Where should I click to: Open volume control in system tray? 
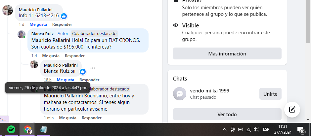coord(256,129)
